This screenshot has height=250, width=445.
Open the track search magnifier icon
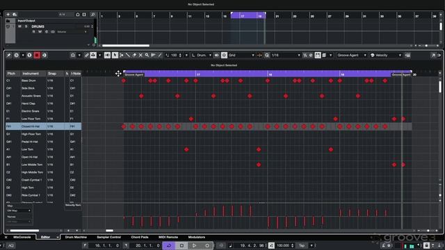(x=92, y=15)
